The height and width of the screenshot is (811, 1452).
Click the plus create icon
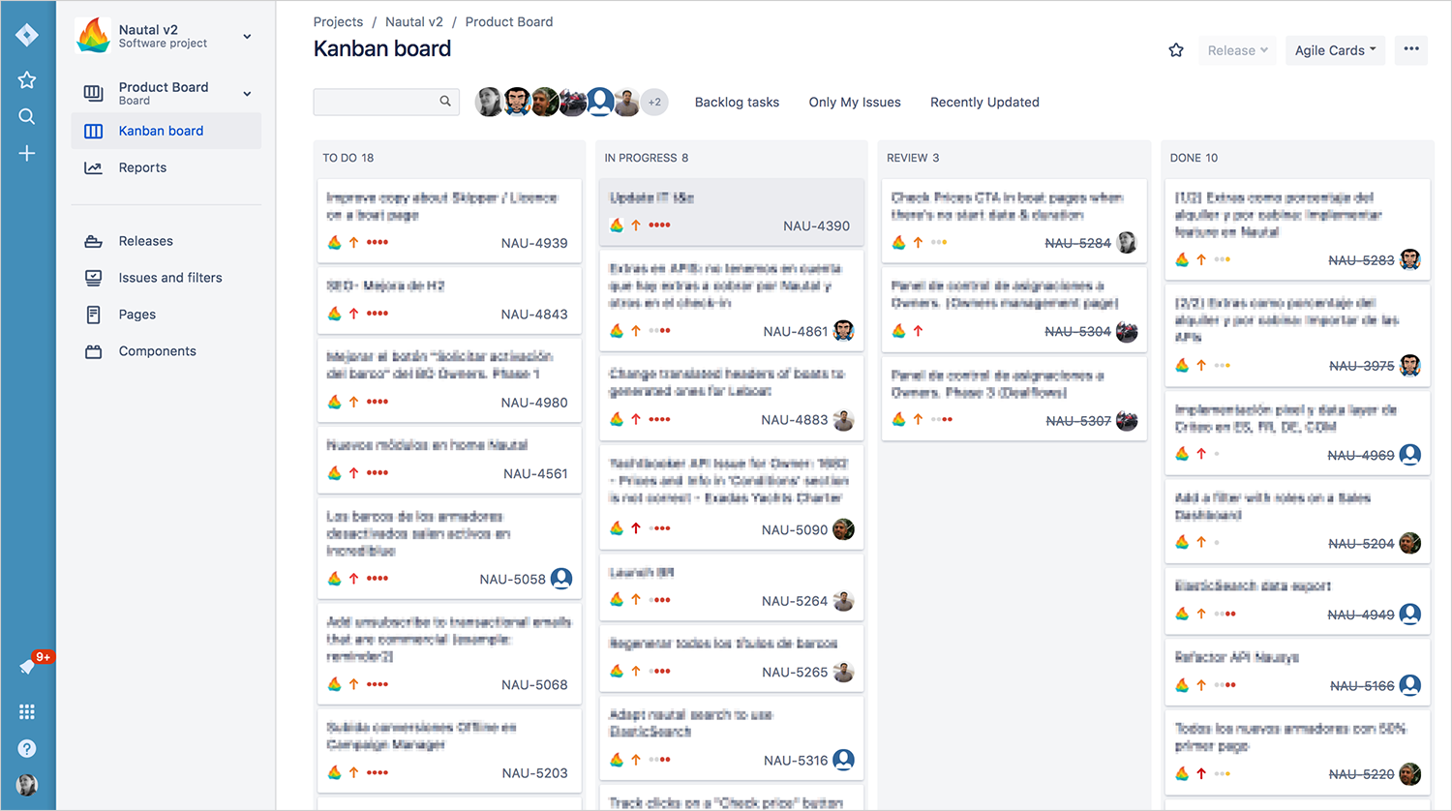(27, 153)
